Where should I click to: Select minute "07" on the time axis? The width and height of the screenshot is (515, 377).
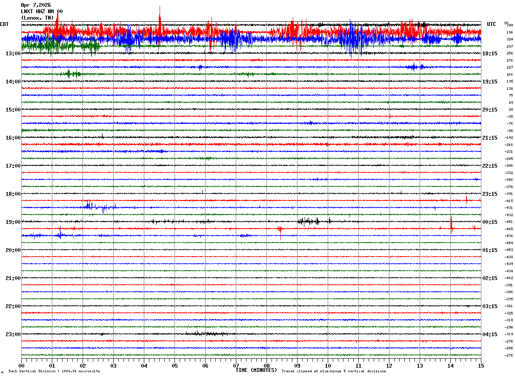pos(236,366)
